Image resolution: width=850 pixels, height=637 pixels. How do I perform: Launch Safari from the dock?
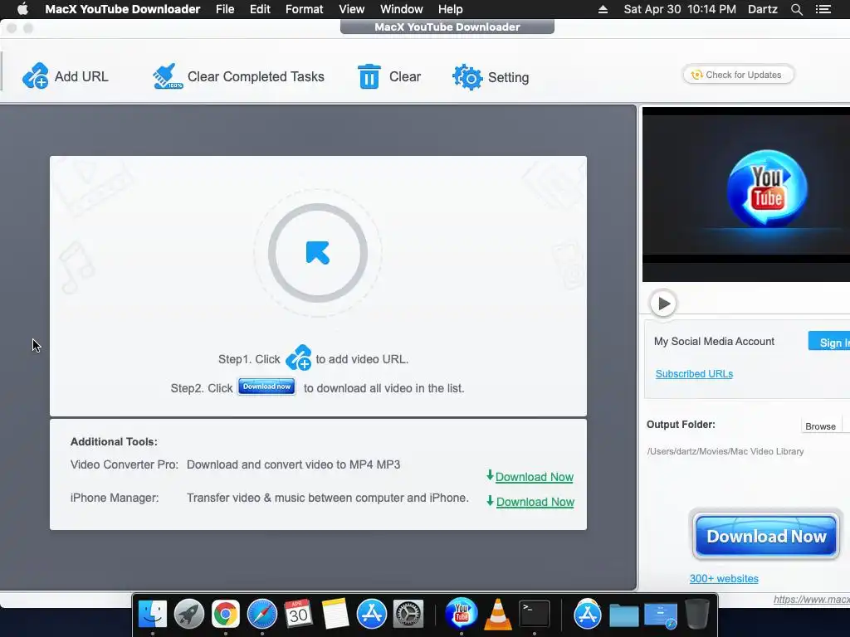pyautogui.click(x=261, y=614)
